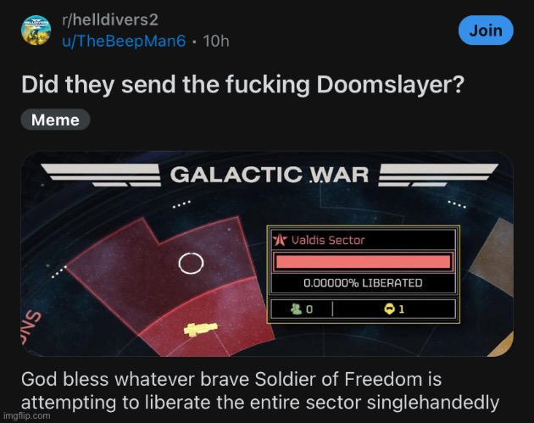Image resolution: width=534 pixels, height=423 pixels.
Task: Click the left wing emblem of header
Action: tap(101, 175)
